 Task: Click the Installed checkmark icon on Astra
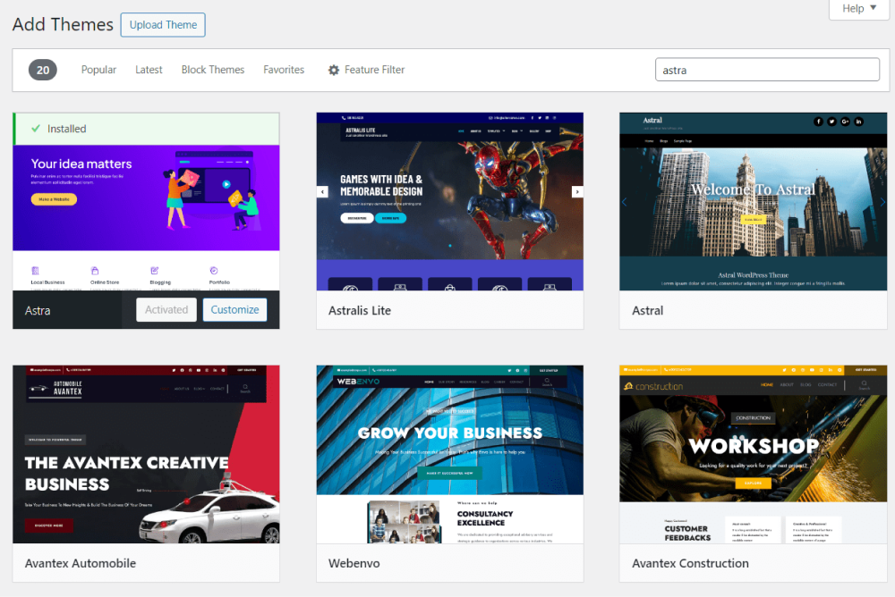(x=36, y=129)
